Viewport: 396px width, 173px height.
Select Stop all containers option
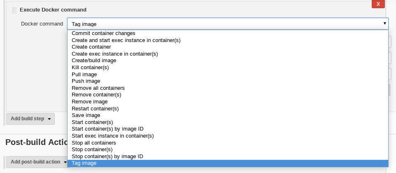[228, 143]
